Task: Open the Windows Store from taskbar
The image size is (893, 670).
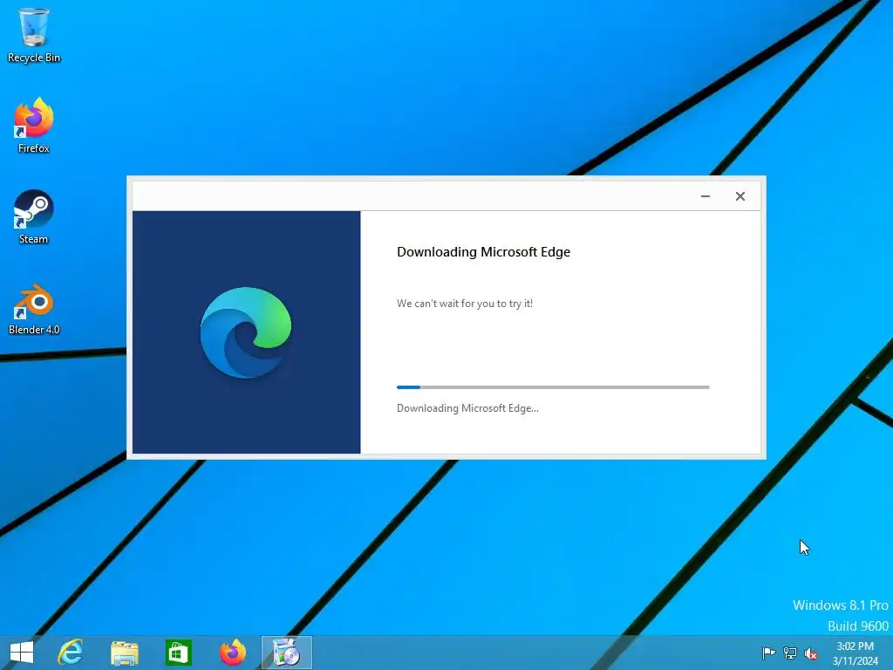Action: (x=178, y=653)
